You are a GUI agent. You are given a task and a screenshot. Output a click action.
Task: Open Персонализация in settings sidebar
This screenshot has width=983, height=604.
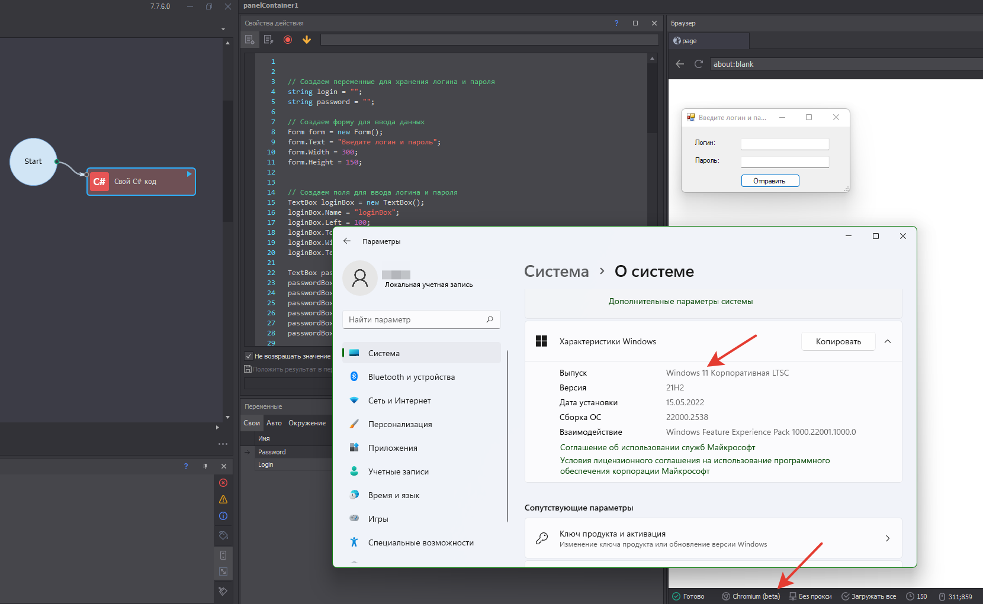pyautogui.click(x=400, y=424)
